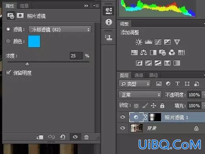Image resolution: width=205 pixels, height=154 pixels.
Task: Open the 类型 layer filter dropdown
Action: click(135, 84)
